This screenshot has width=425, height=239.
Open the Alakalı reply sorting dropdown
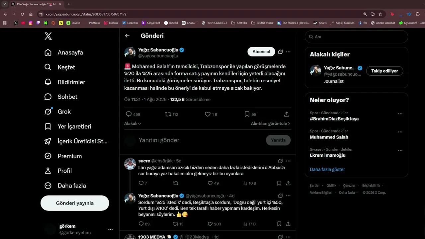132,123
